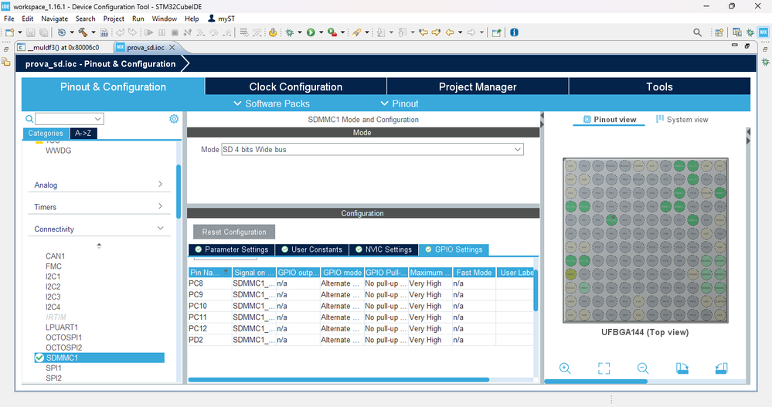Open the NVIC Settings tab
The height and width of the screenshot is (407, 772).
pos(383,249)
